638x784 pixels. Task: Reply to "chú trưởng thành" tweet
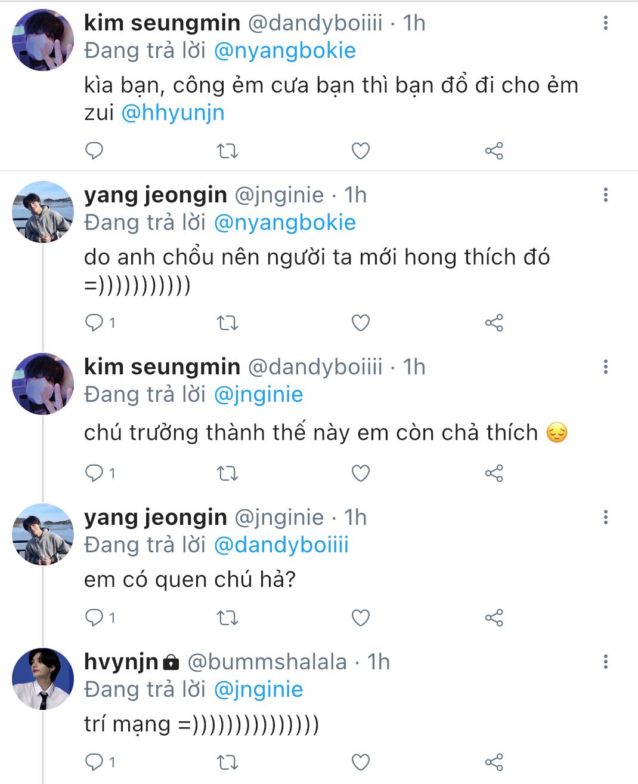(x=94, y=474)
